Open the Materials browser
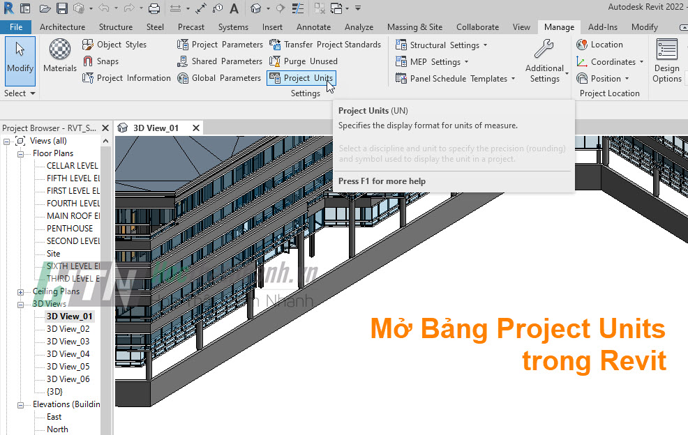 tap(60, 55)
